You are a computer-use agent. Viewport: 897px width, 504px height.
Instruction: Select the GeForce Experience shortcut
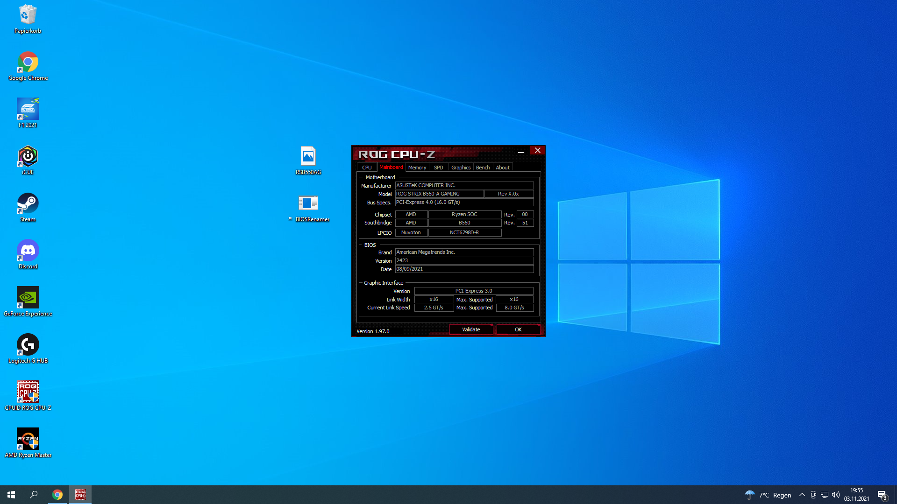coord(28,302)
